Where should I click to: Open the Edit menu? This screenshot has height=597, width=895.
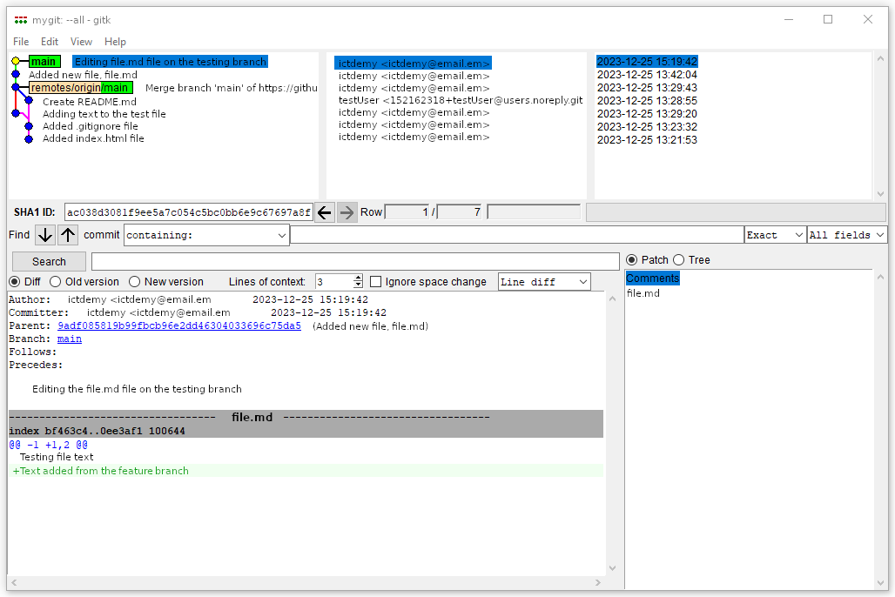50,42
